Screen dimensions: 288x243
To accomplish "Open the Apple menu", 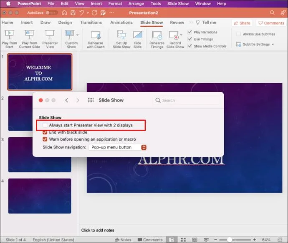I will (8, 3).
